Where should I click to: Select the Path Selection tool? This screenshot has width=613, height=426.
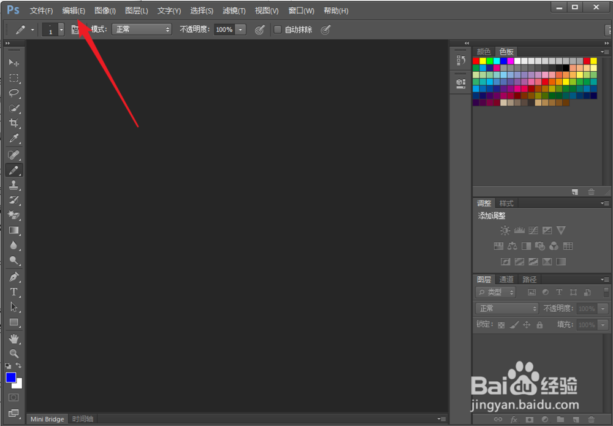[x=13, y=307]
